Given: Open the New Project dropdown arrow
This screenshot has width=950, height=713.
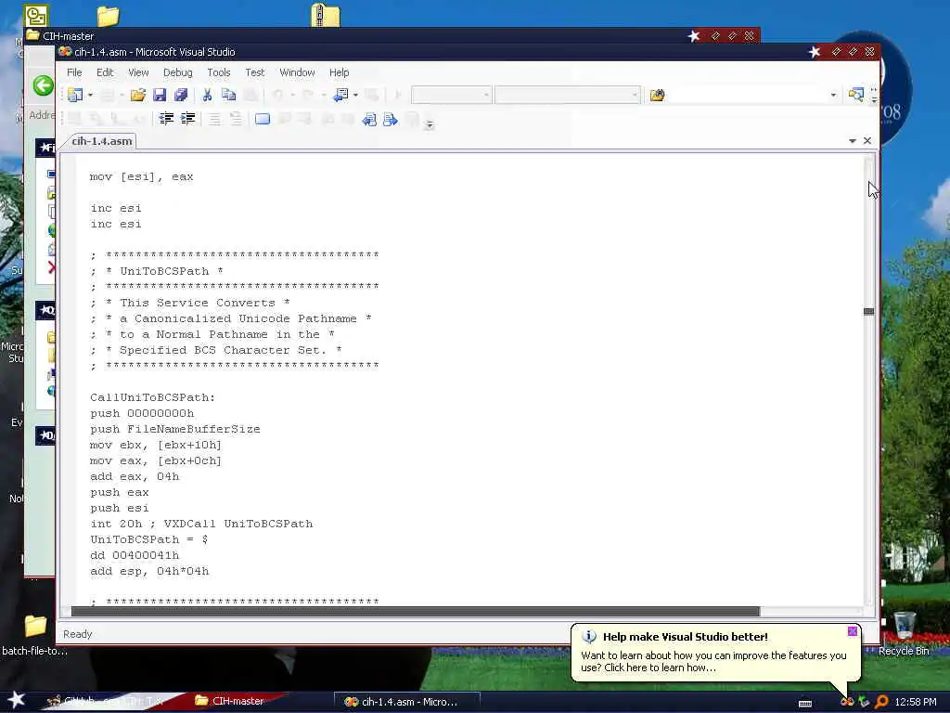Looking at the screenshot, I should [x=90, y=96].
